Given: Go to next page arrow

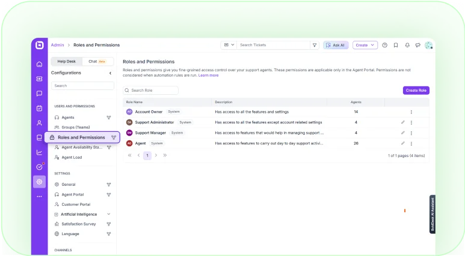Looking at the screenshot, I should [156, 155].
